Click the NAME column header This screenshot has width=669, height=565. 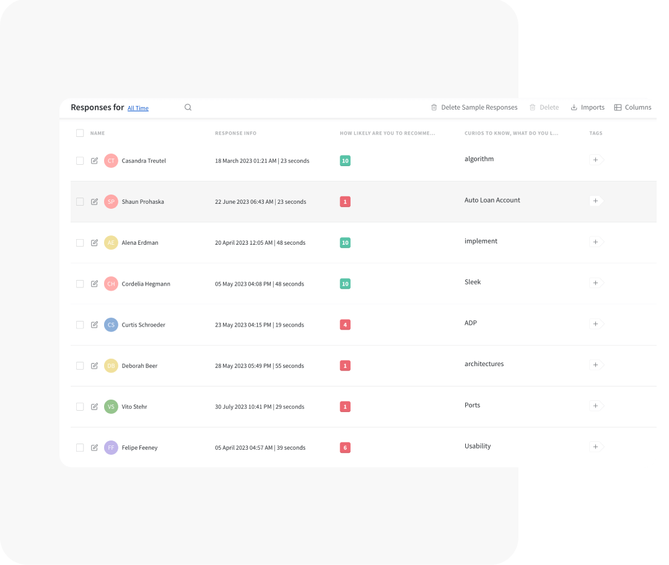(97, 133)
